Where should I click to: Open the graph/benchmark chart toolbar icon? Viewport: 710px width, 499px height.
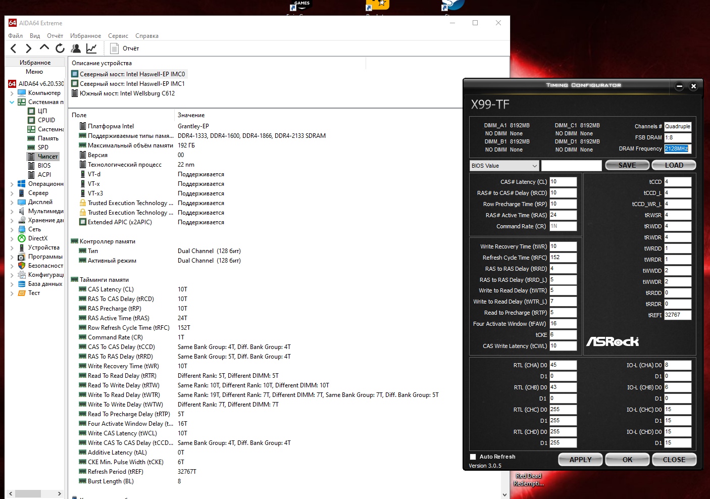[x=91, y=48]
